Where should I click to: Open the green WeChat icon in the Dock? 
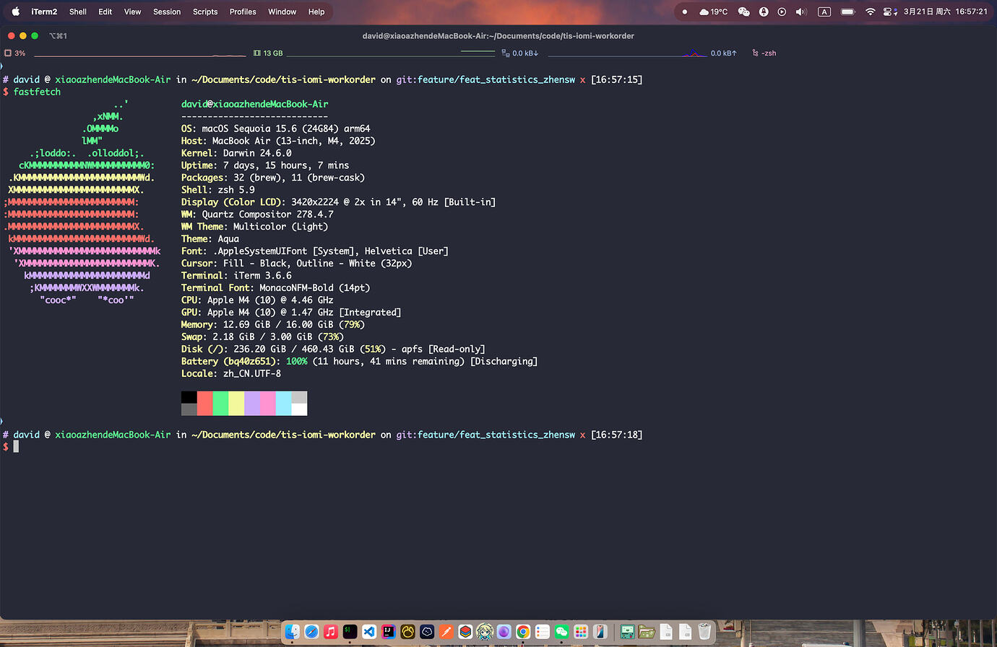point(562,632)
